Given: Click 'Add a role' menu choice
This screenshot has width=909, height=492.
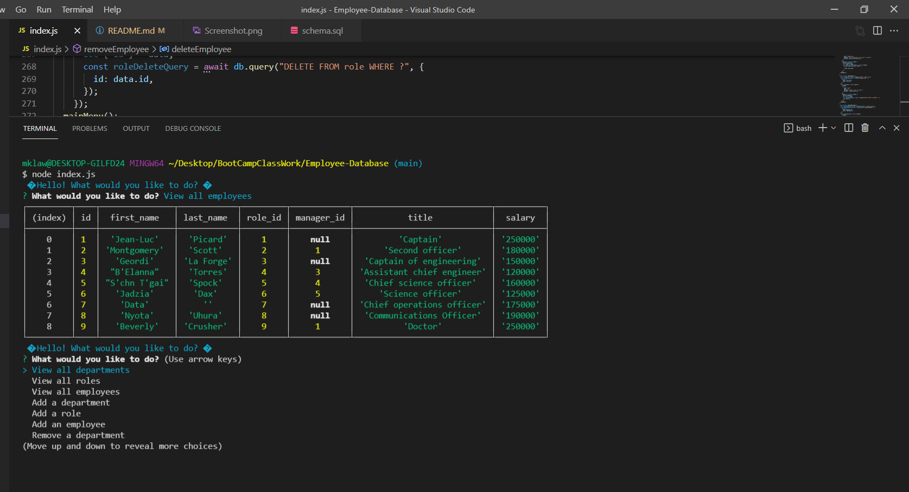Looking at the screenshot, I should [x=56, y=413].
